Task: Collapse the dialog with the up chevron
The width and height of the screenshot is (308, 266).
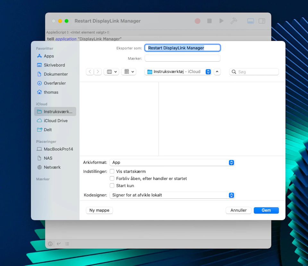Action: [x=217, y=72]
